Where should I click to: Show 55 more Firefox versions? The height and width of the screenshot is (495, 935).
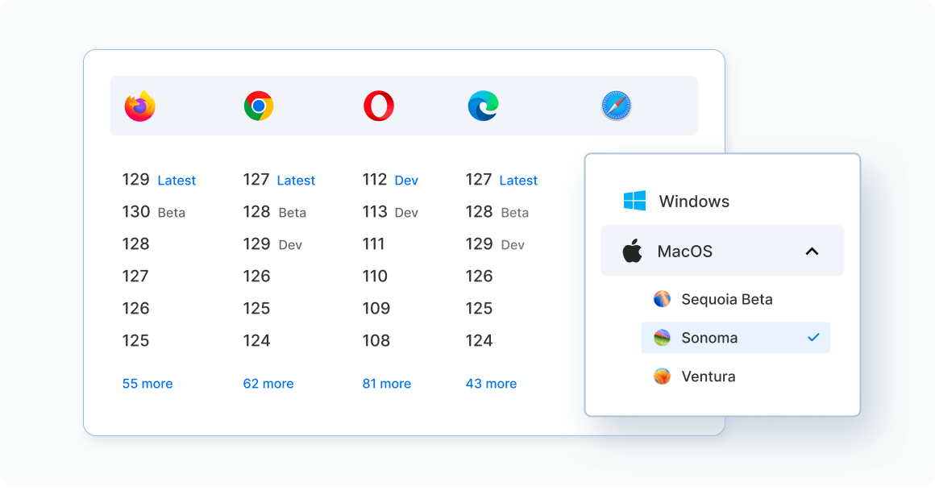coord(148,383)
